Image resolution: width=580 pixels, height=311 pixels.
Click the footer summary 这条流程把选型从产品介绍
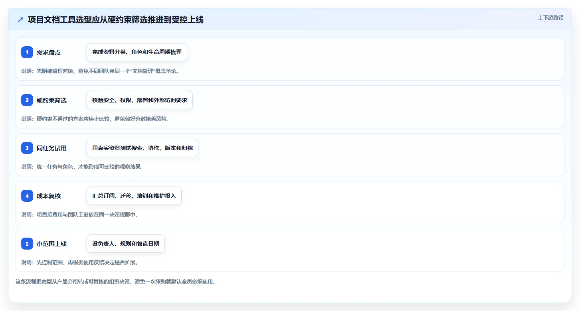[115, 281]
